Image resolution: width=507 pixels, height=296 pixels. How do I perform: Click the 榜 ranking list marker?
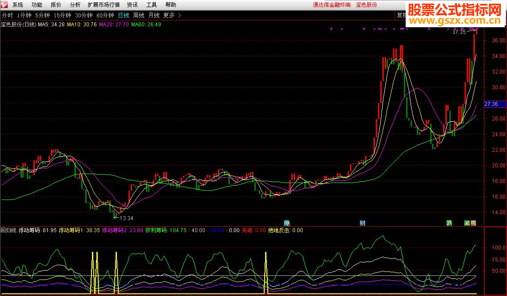[474, 223]
